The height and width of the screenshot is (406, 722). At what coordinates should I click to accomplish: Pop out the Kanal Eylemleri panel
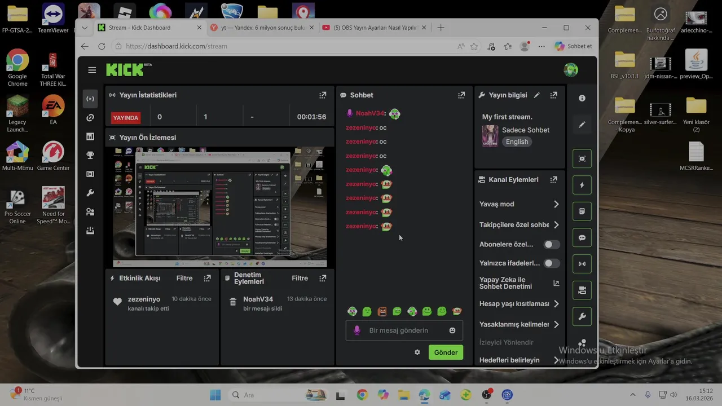(x=554, y=180)
